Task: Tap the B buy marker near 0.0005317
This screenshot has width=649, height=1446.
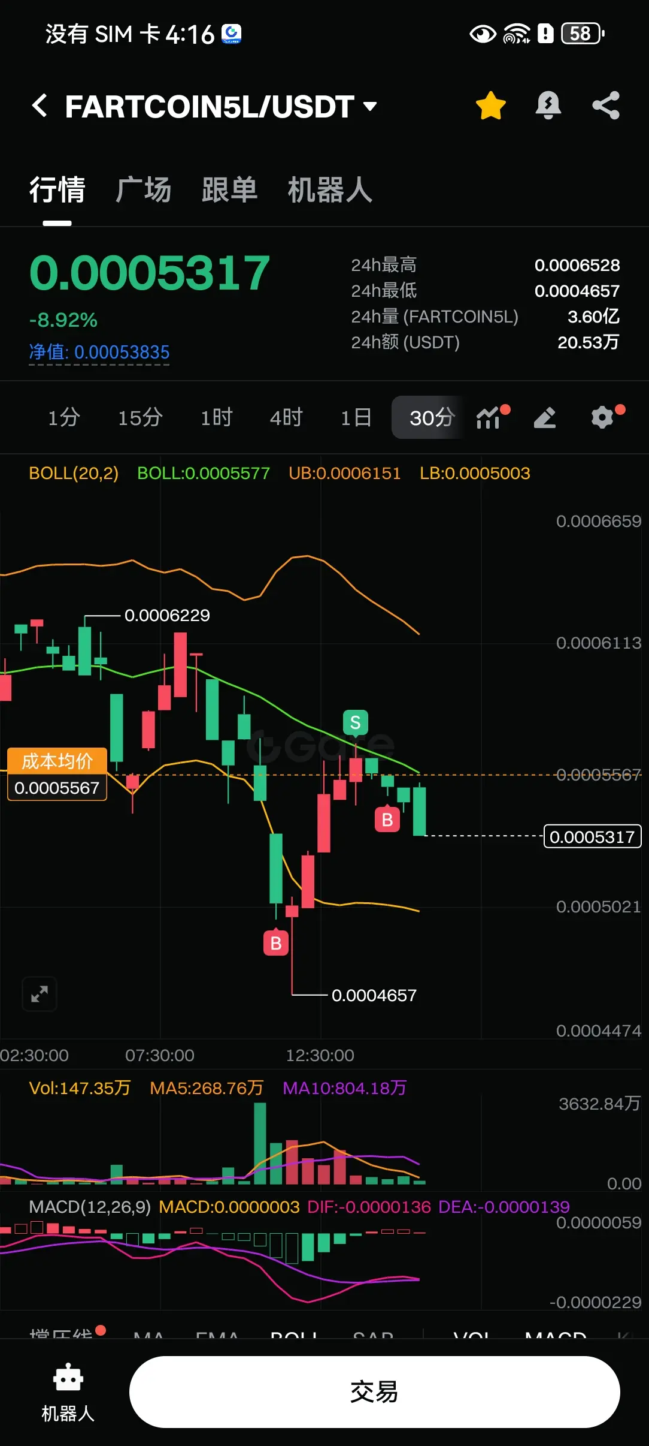Action: [x=387, y=819]
